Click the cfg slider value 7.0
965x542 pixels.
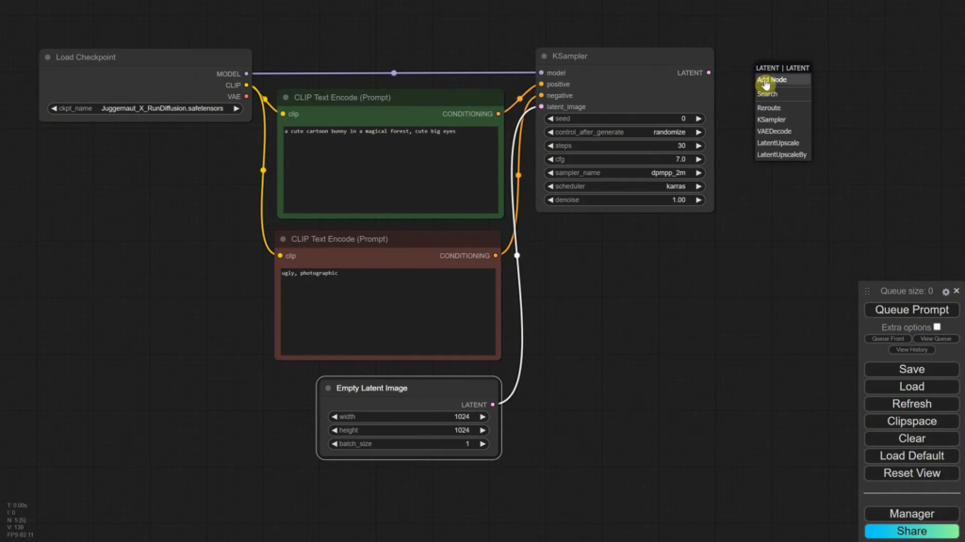(x=680, y=159)
